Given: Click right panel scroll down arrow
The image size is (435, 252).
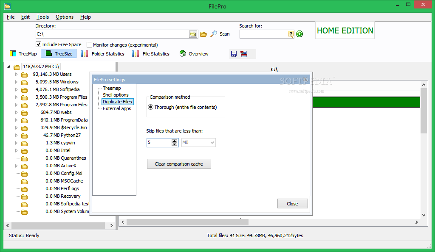Looking at the screenshot, I should click(424, 215).
